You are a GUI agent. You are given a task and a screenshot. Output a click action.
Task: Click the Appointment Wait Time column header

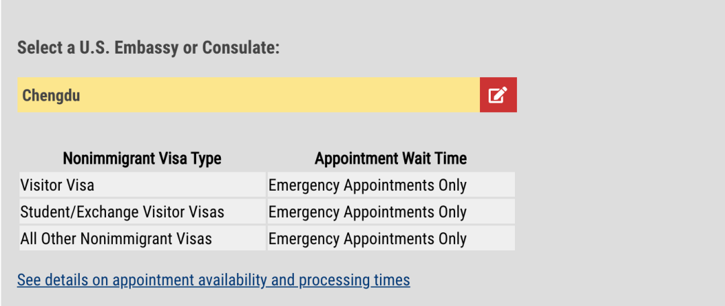[x=391, y=159]
